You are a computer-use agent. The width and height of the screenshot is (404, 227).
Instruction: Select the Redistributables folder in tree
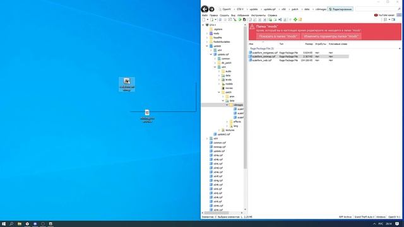click(x=222, y=42)
